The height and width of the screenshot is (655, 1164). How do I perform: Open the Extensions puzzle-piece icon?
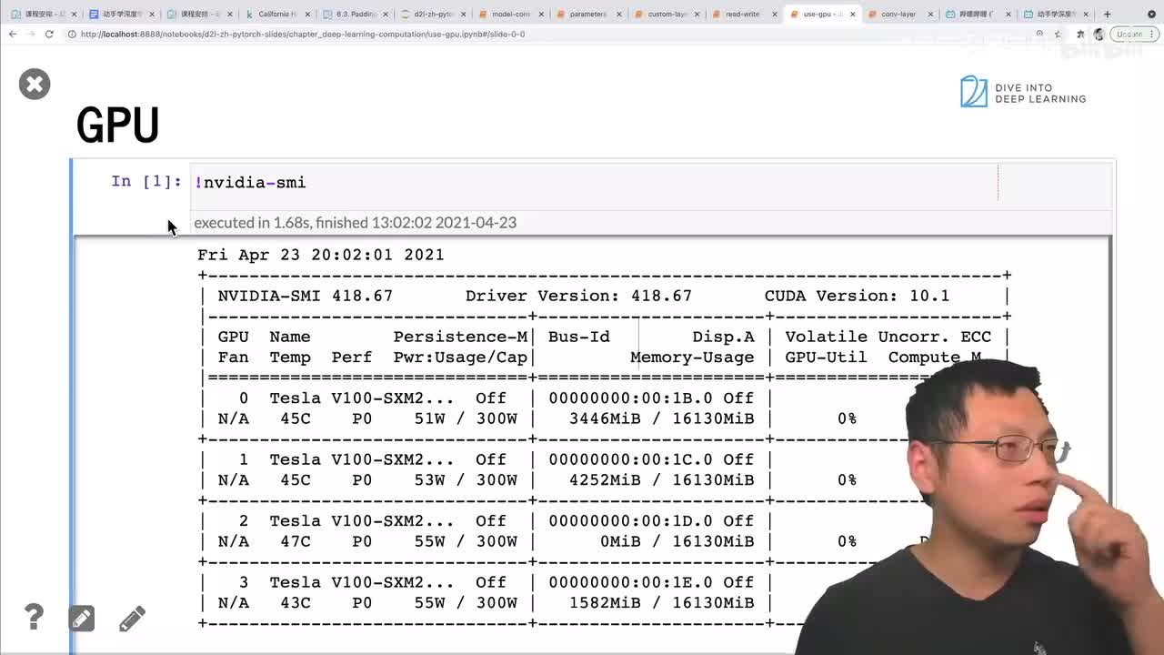1080,34
